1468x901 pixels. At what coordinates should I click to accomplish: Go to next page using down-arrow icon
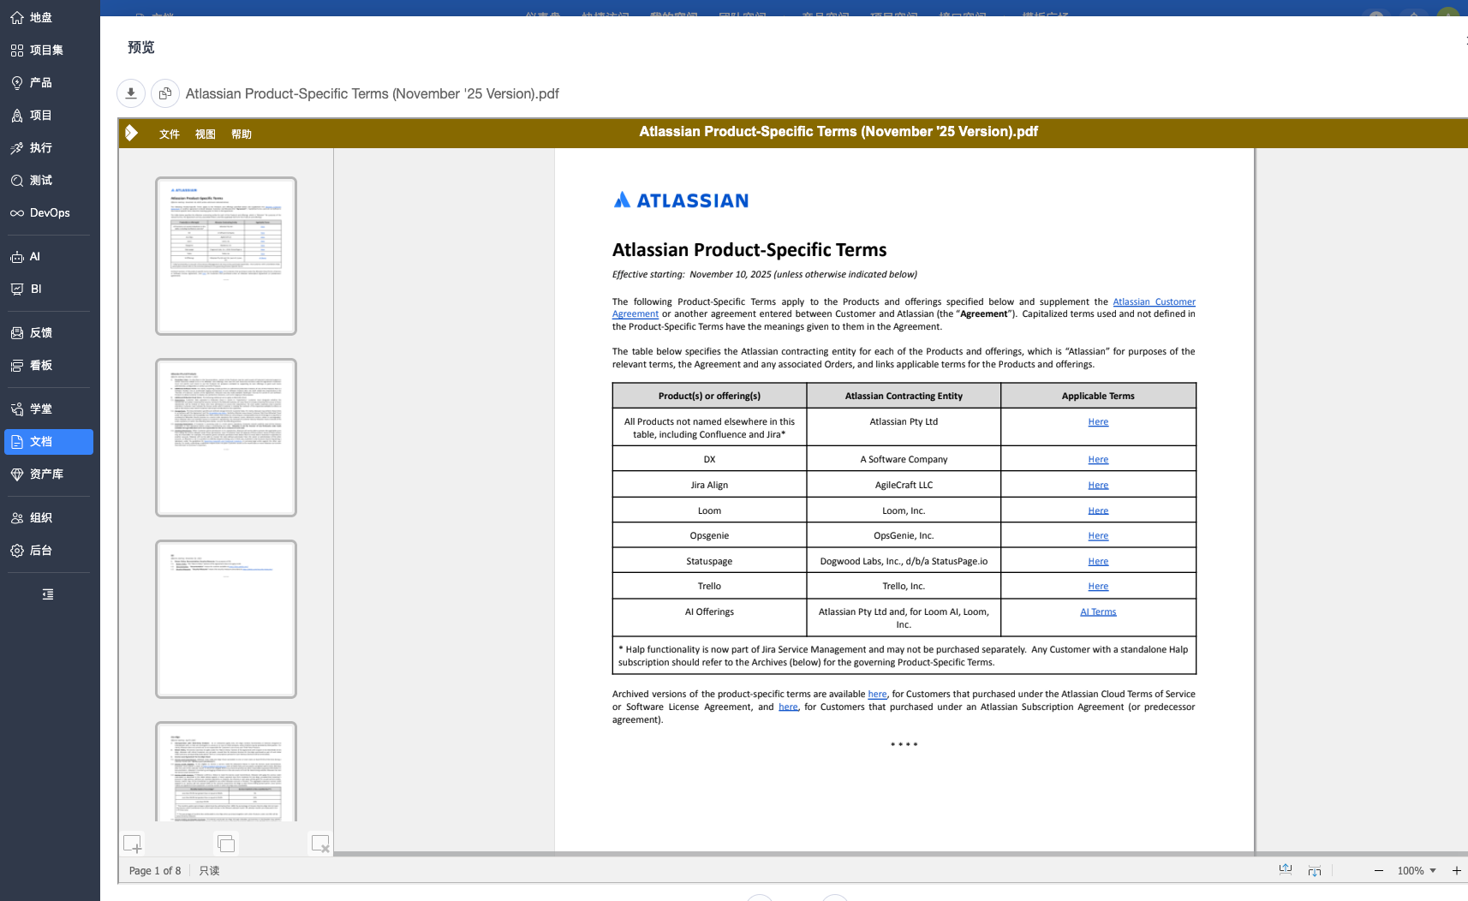[x=1315, y=870]
